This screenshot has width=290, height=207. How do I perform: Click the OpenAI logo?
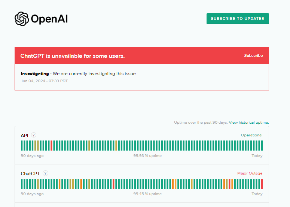click(41, 19)
